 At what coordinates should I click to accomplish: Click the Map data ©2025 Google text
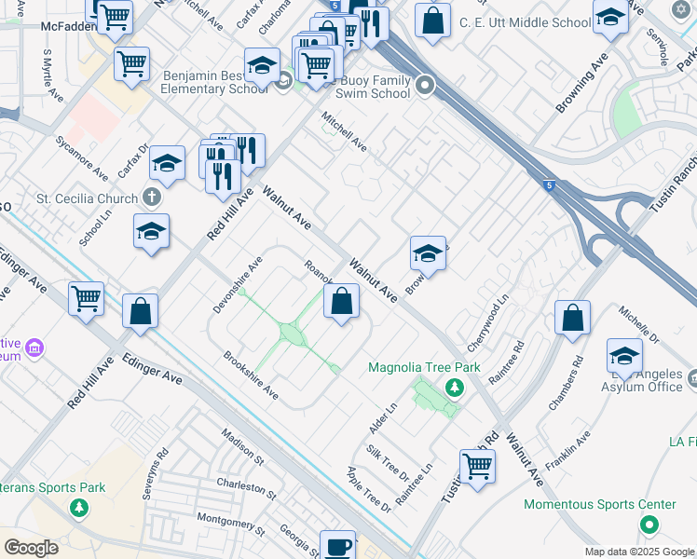click(639, 552)
